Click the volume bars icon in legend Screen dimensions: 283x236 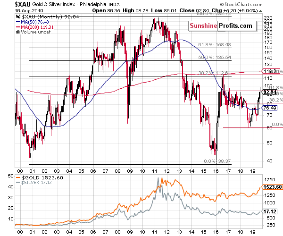click(18, 32)
